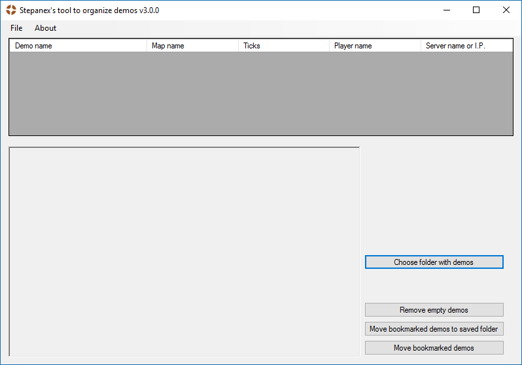The height and width of the screenshot is (365, 522).
Task: Sort by Demo name column header
Action: [78, 46]
